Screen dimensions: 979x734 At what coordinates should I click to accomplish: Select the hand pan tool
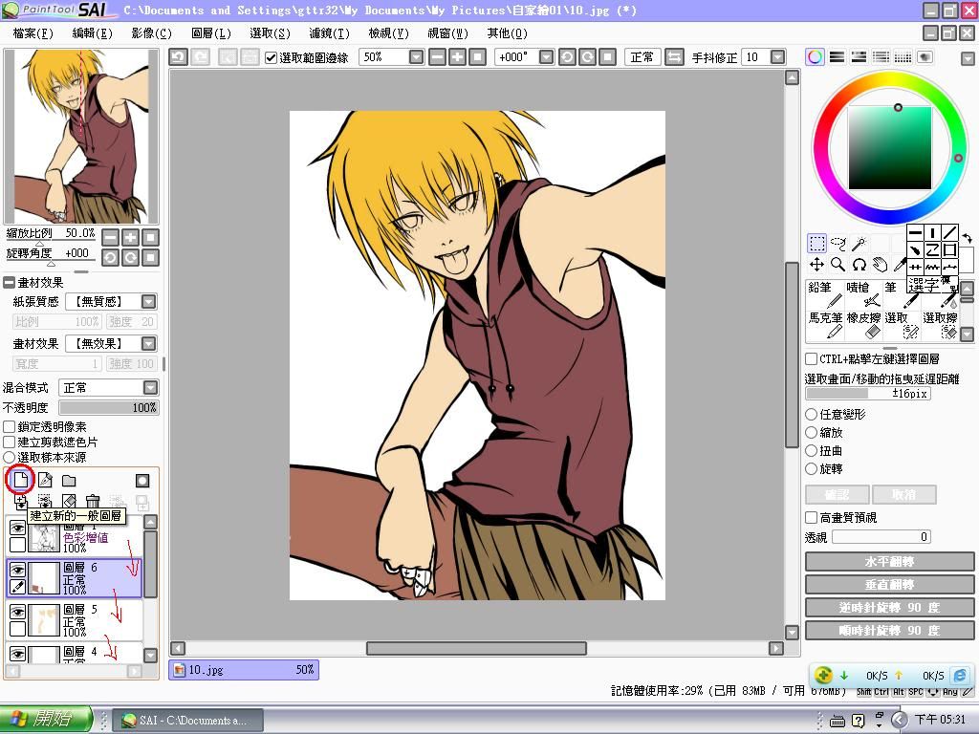(x=881, y=265)
